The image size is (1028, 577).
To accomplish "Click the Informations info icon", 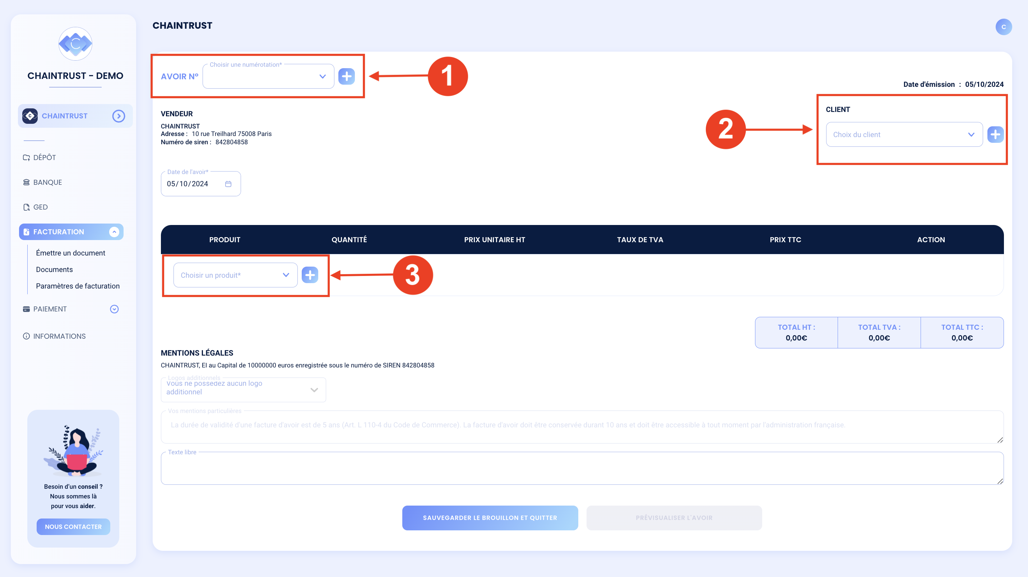I will (26, 336).
